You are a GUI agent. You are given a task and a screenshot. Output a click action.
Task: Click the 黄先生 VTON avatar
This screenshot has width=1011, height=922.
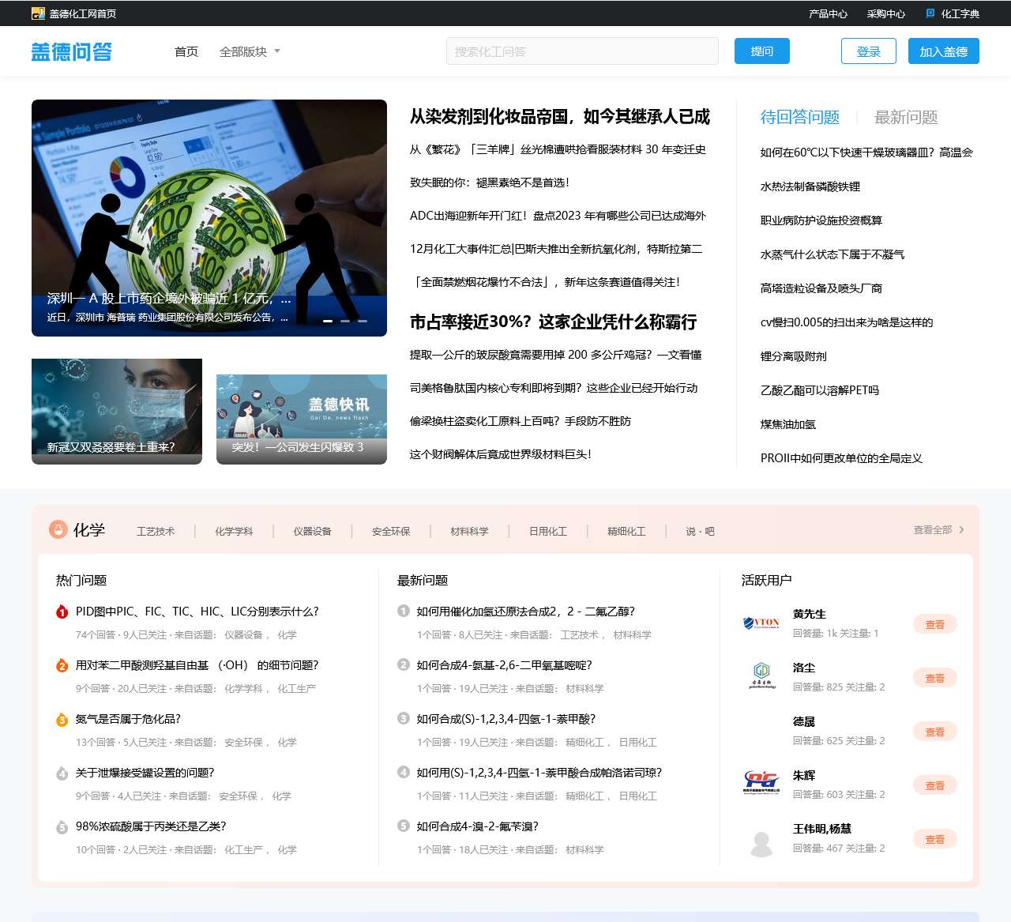pos(761,623)
